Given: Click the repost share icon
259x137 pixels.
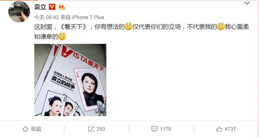Looking at the screenshot, I should (x=91, y=129).
